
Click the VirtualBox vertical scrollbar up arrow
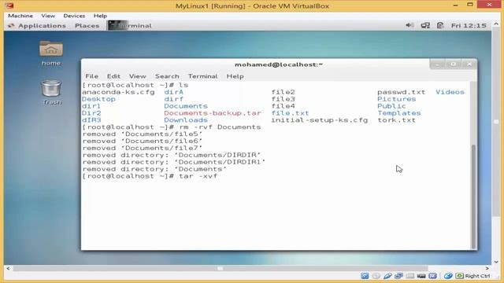point(496,24)
